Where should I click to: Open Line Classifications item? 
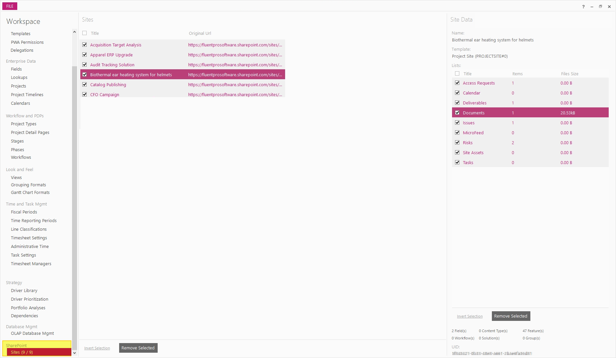29,229
